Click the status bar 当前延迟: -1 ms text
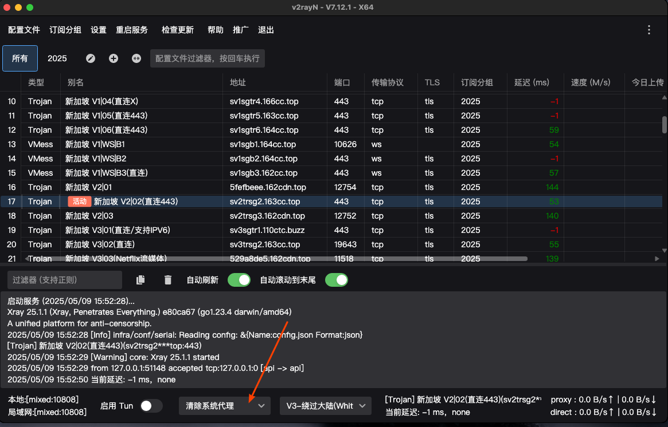The width and height of the screenshot is (668, 427). coord(427,412)
